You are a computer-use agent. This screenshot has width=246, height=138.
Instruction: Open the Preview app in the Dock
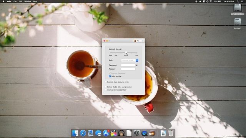click(x=90, y=133)
